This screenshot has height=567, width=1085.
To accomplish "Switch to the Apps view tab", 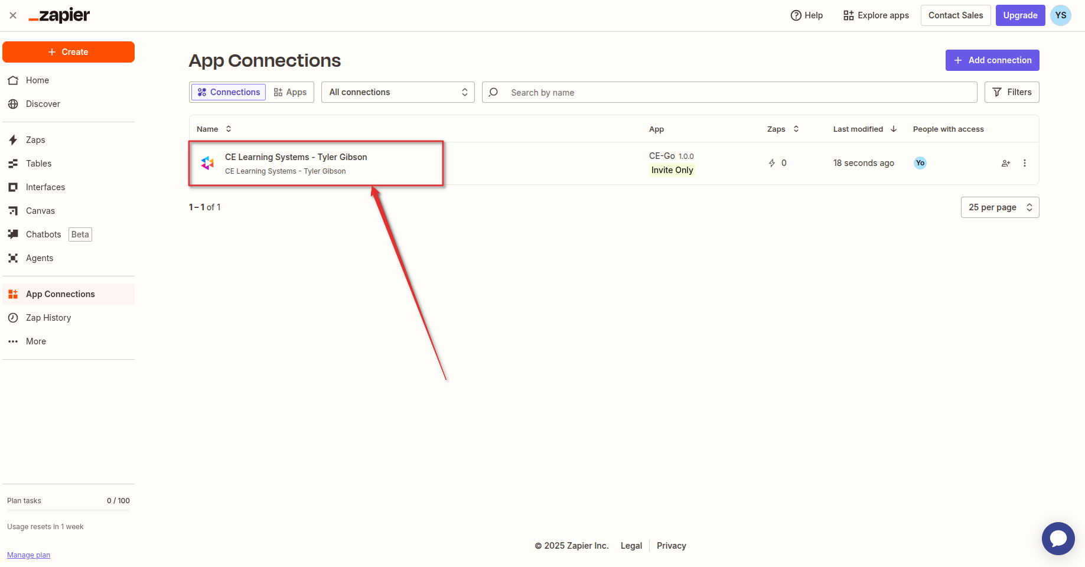I will [290, 92].
